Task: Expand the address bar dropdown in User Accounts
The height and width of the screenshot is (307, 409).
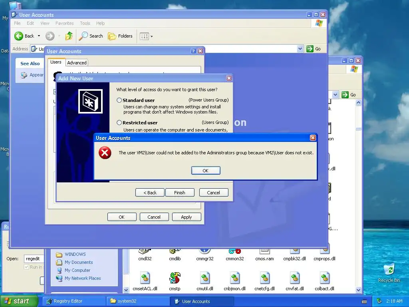Action: pos(300,49)
